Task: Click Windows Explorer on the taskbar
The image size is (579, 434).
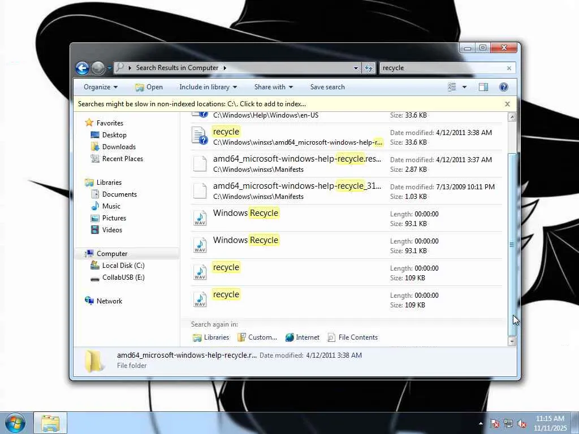Action: (x=50, y=423)
